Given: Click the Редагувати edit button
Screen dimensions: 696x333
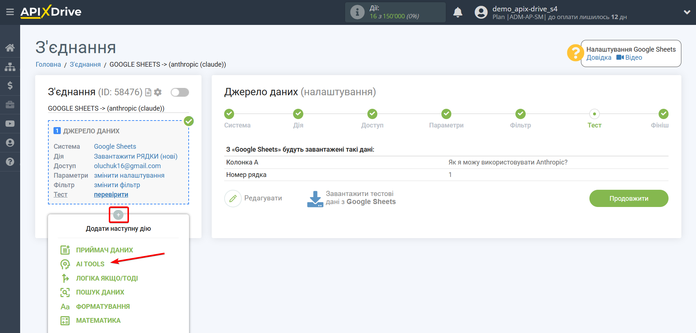Looking at the screenshot, I should coord(253,199).
